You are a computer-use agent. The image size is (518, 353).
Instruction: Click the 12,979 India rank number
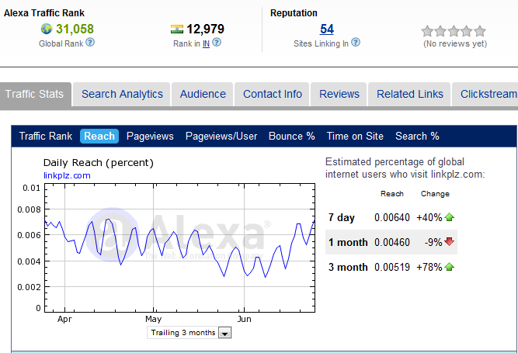click(206, 29)
